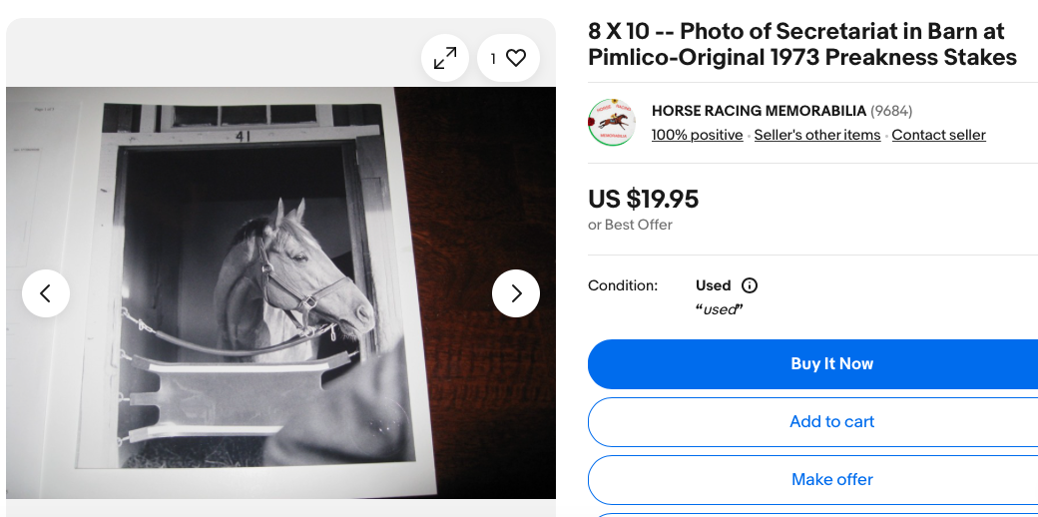Click the 'or Best Offer' text

point(630,226)
